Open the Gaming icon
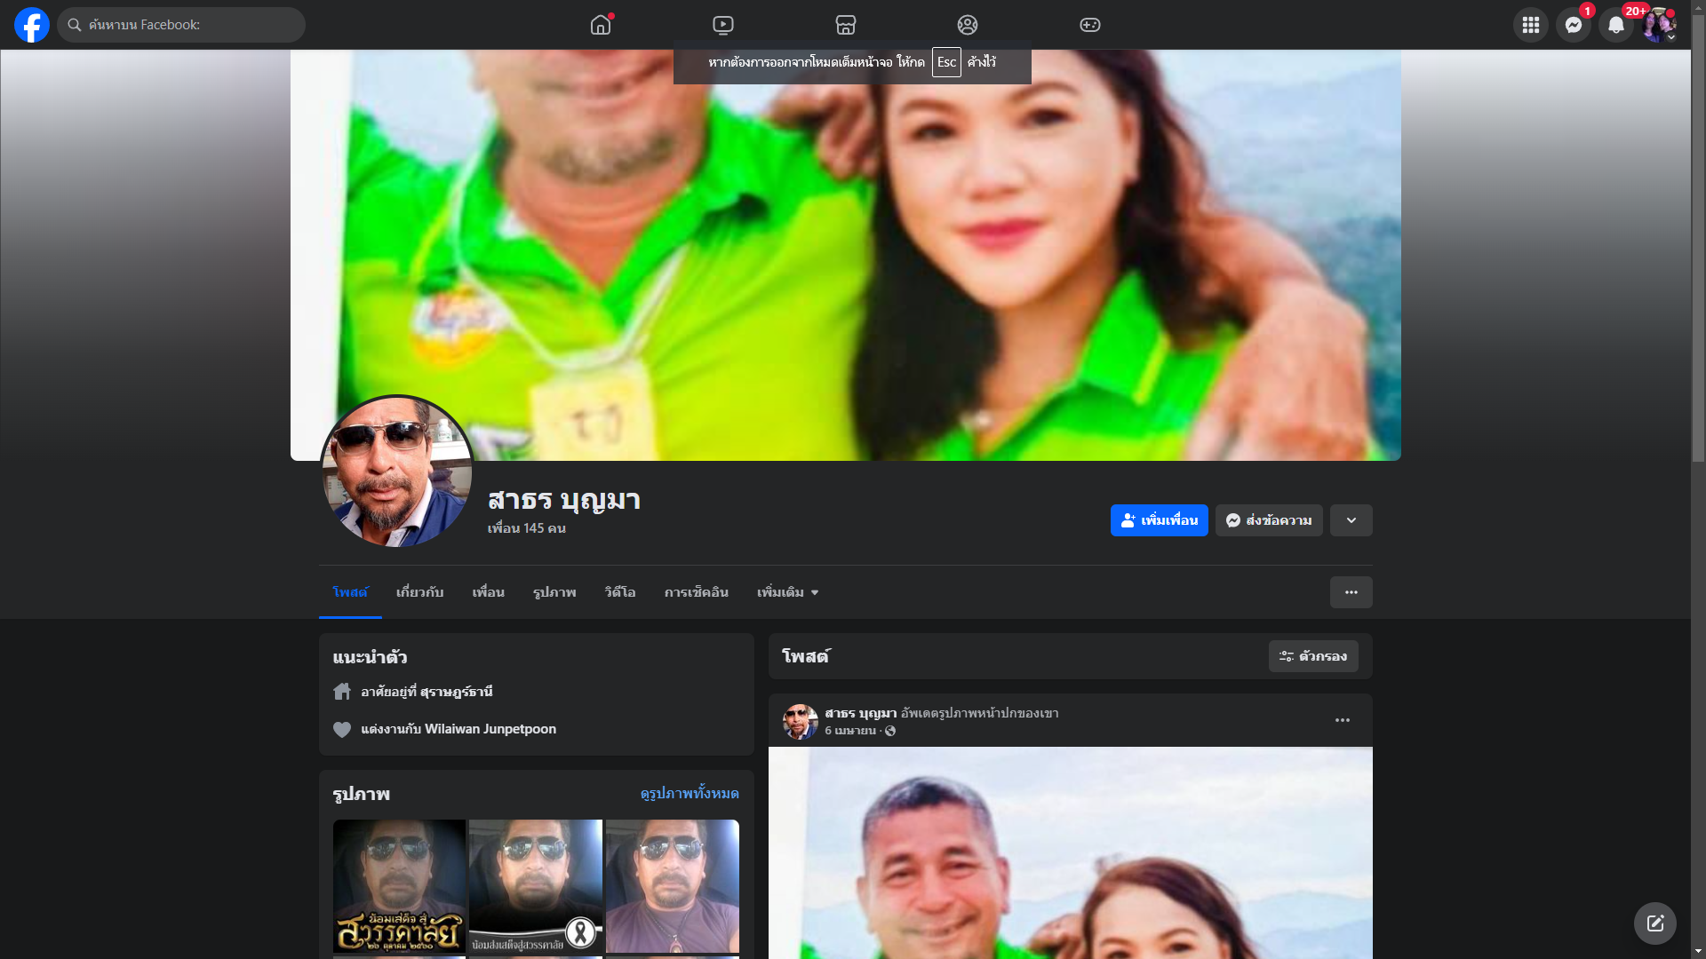Image resolution: width=1706 pixels, height=959 pixels. point(1090,25)
